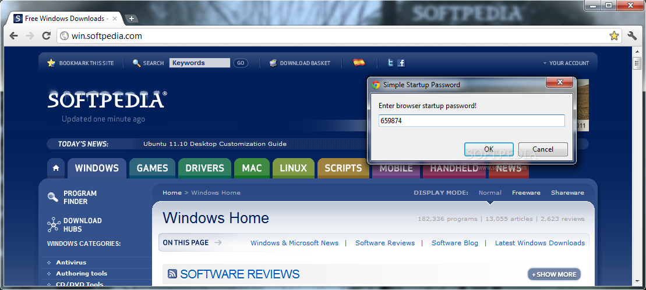Click the search magnifier icon
The width and height of the screenshot is (646, 290).
(x=137, y=63)
